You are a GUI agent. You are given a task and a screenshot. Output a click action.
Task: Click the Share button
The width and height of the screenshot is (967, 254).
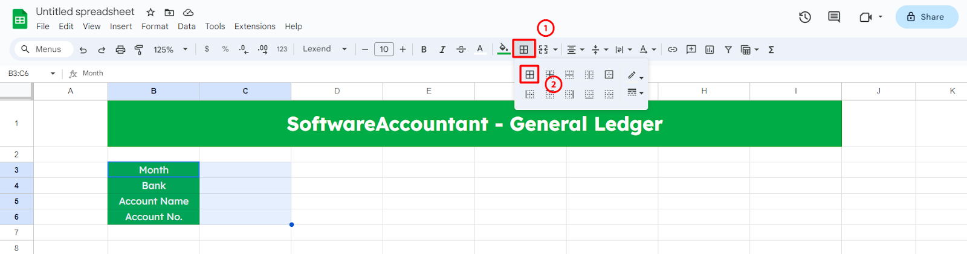pyautogui.click(x=927, y=17)
